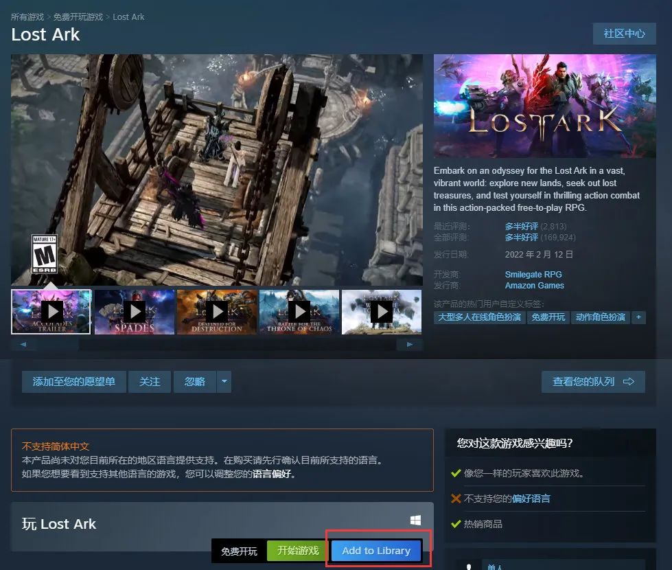Click the left arrow on thumbnail strip
The height and width of the screenshot is (570, 672).
pos(23,344)
